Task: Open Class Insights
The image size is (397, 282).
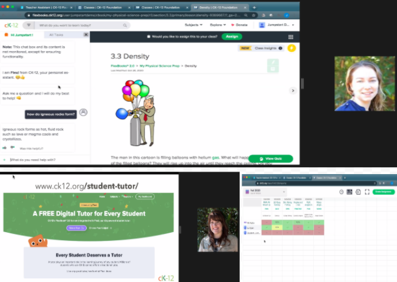Action: (x=265, y=48)
